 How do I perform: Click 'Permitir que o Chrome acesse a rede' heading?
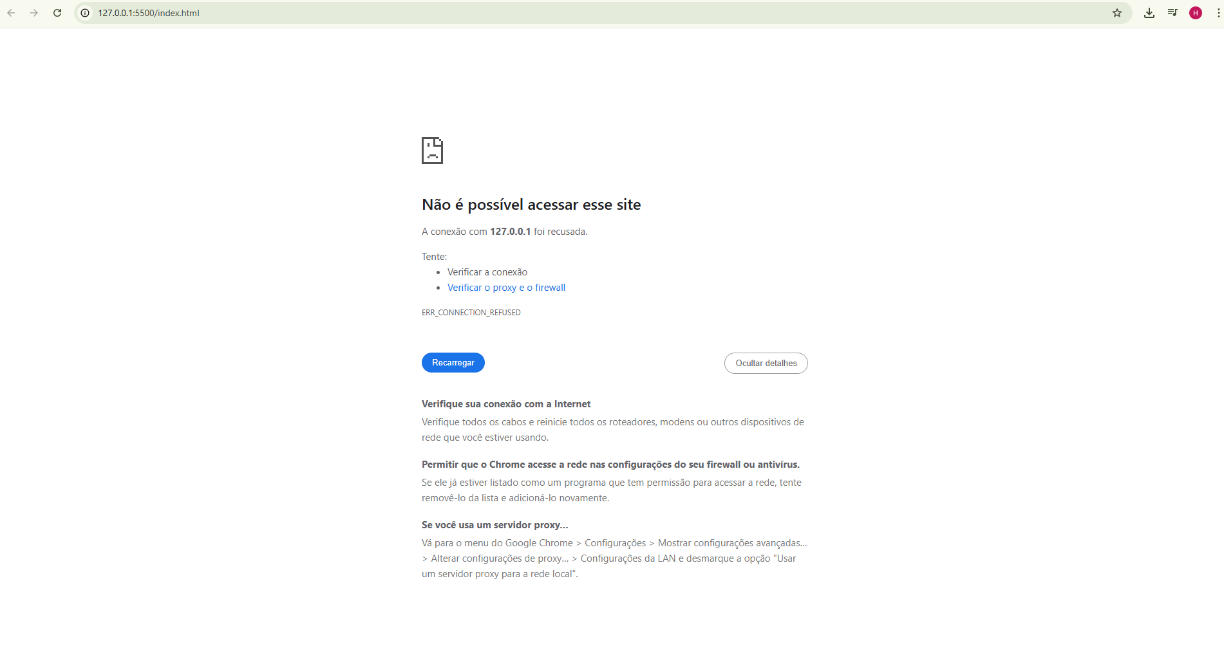tap(610, 465)
